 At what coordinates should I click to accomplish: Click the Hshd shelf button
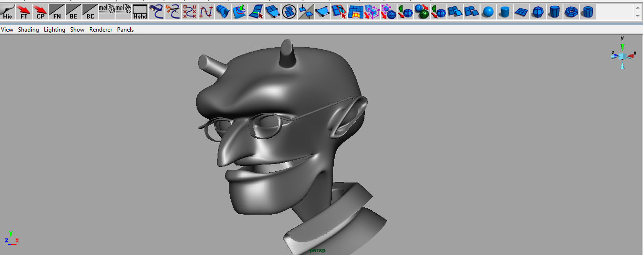(x=140, y=11)
